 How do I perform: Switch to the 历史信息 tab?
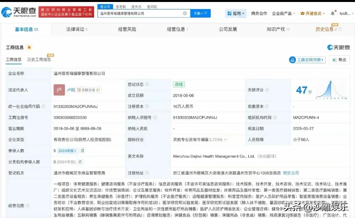[x=326, y=29]
